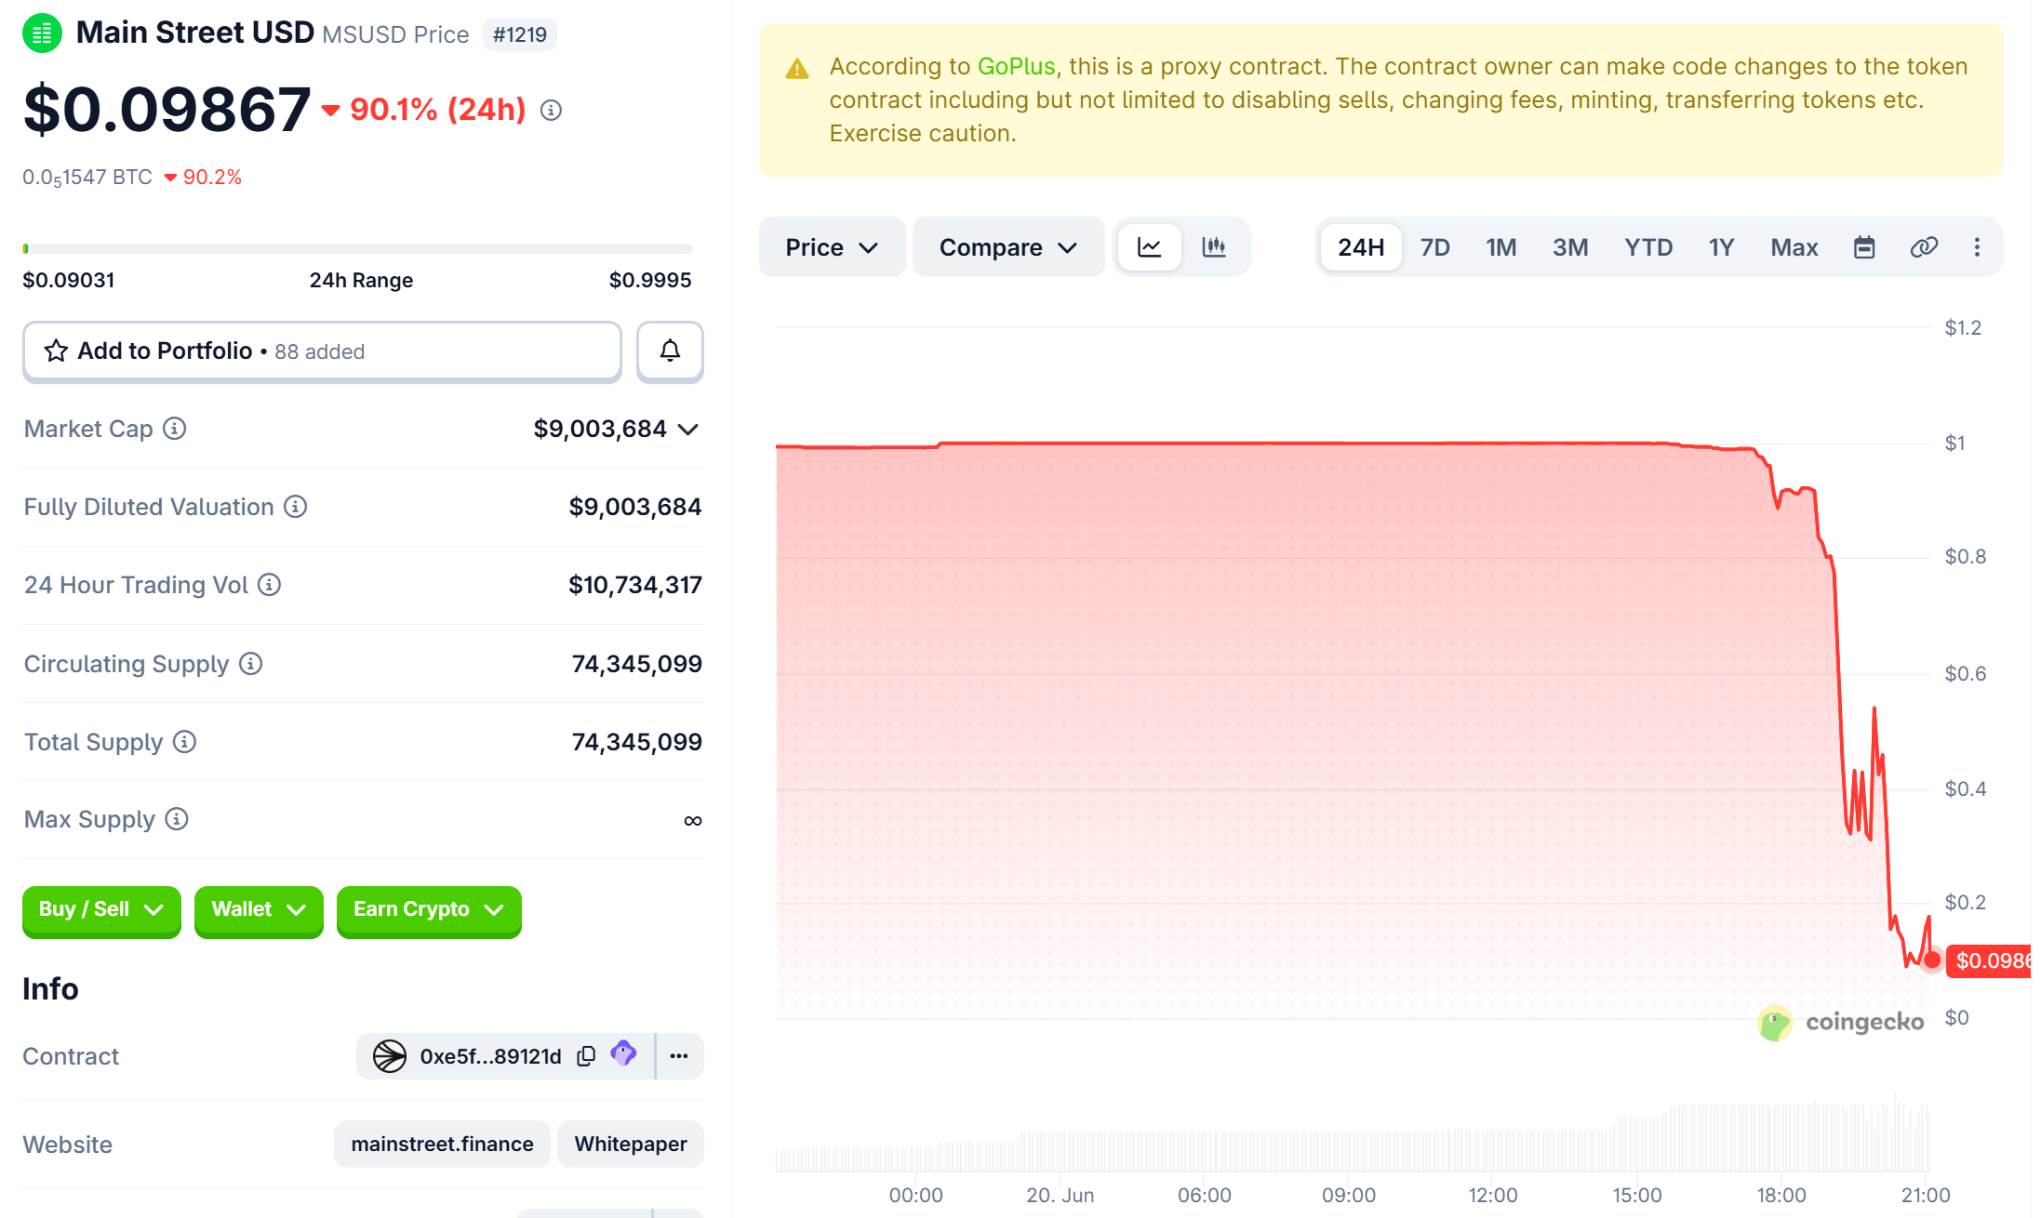
Task: Open Total Supply info icon
Action: point(185,742)
